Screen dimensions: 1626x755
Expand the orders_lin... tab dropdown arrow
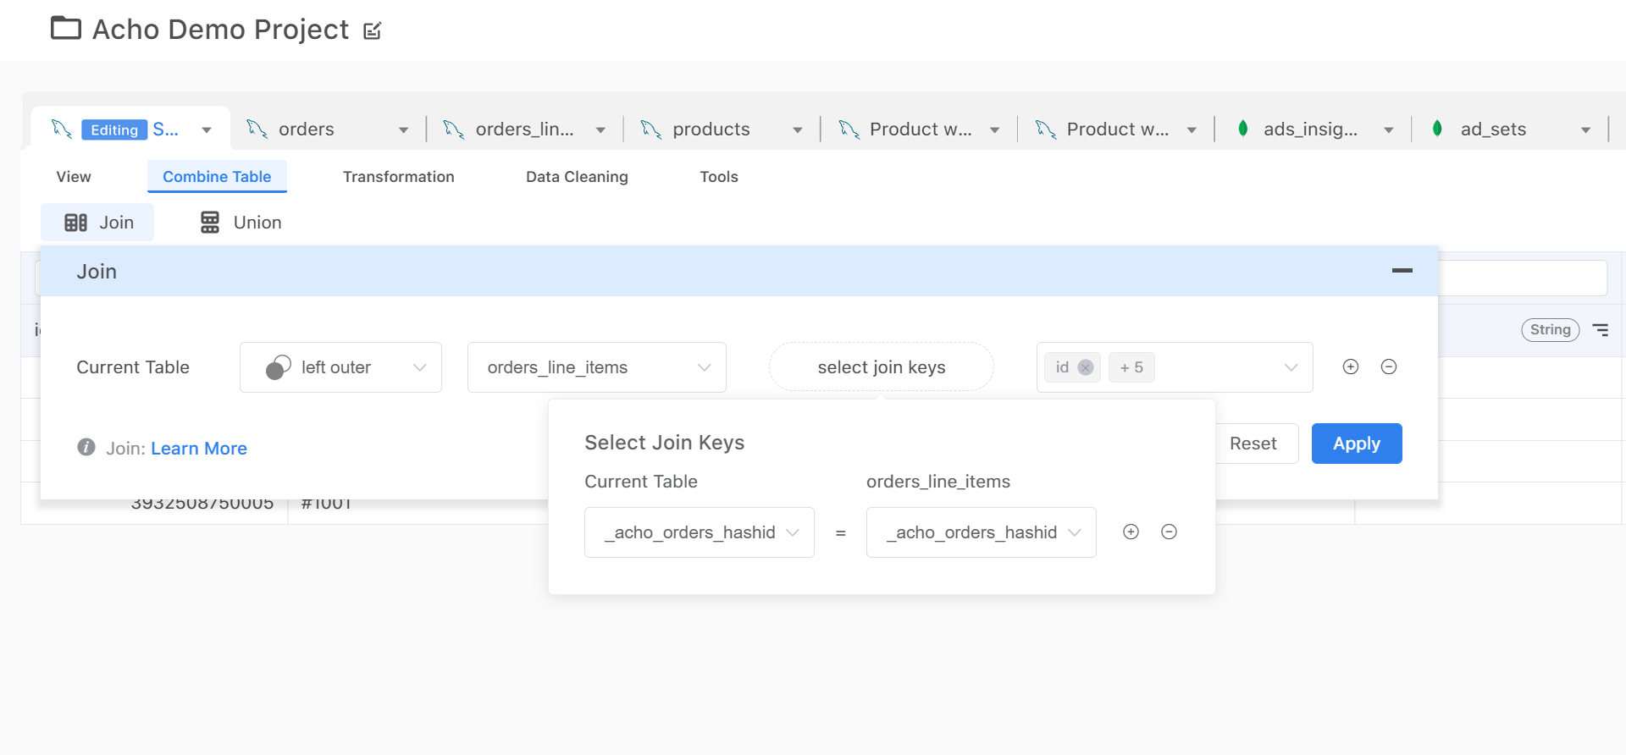[x=600, y=130]
